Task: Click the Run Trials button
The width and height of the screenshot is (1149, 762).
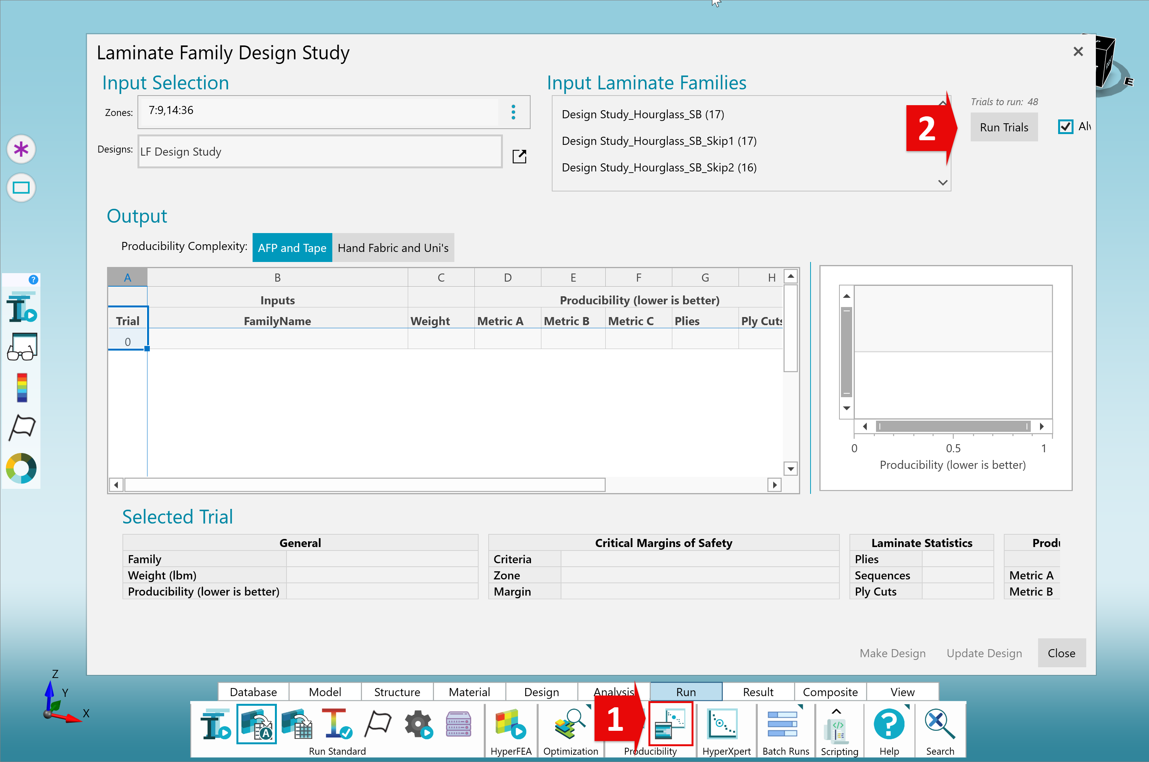Action: tap(1004, 128)
